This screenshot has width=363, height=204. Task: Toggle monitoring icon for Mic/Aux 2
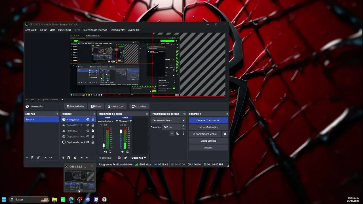coord(127,152)
